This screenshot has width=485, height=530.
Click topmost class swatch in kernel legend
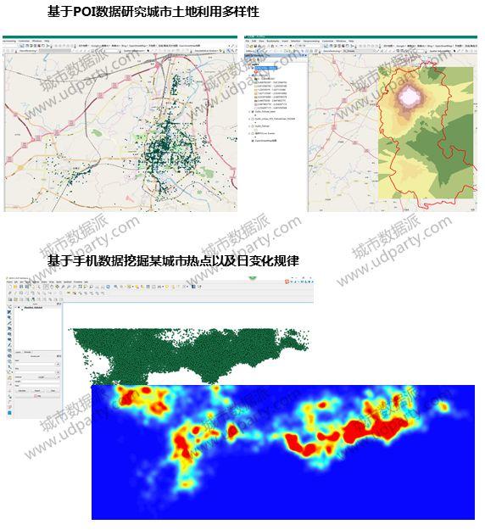pyautogui.click(x=256, y=79)
